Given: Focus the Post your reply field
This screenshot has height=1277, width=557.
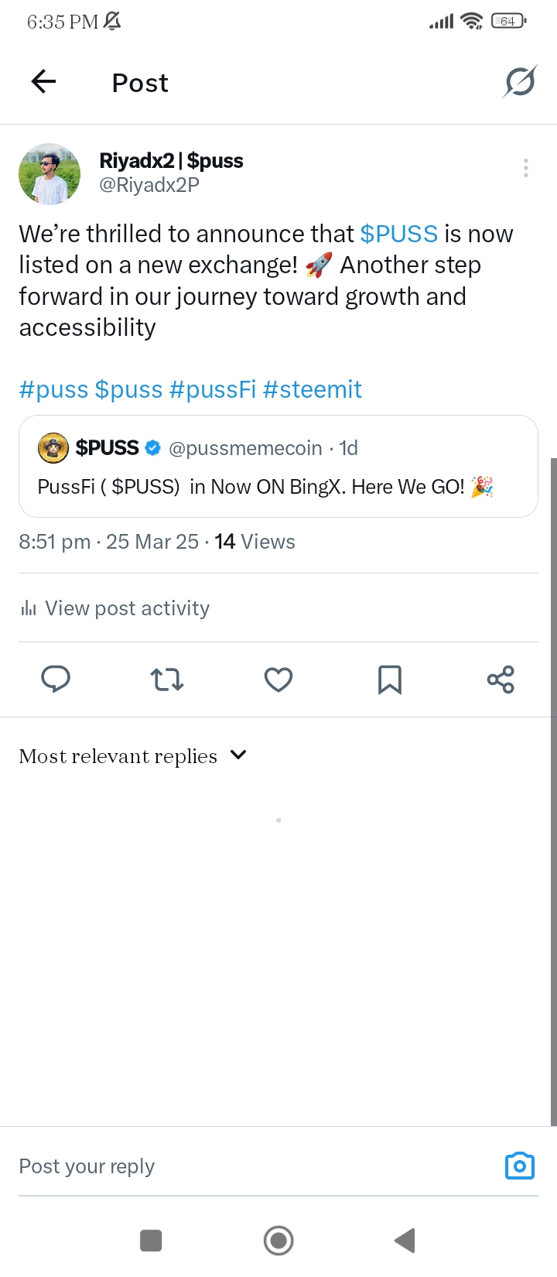Looking at the screenshot, I should [255, 1166].
